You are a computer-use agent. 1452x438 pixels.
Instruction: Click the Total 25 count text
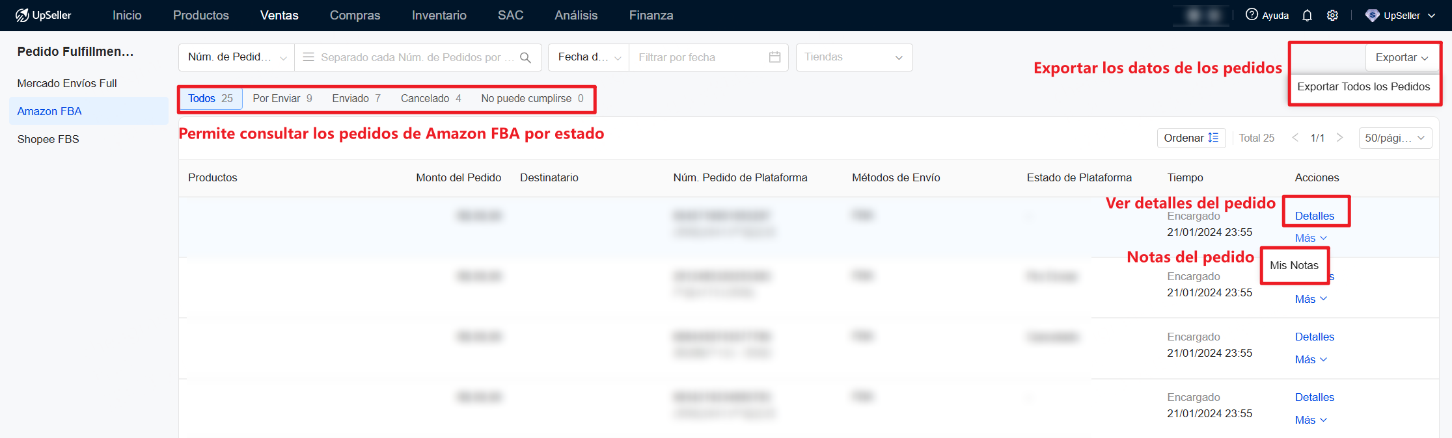(1256, 138)
